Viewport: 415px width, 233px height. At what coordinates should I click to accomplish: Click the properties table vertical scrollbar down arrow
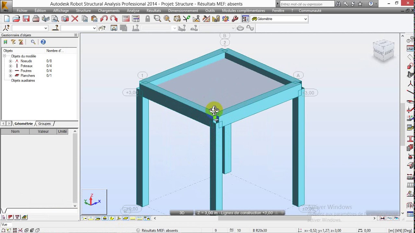click(75, 206)
